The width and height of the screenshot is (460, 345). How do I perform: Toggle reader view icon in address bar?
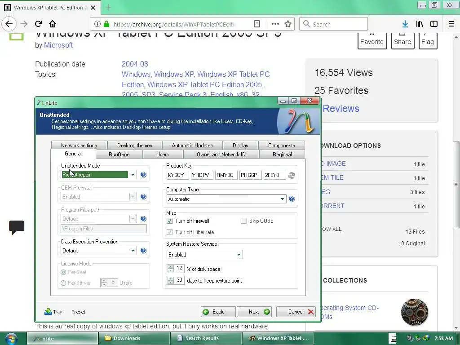[257, 24]
